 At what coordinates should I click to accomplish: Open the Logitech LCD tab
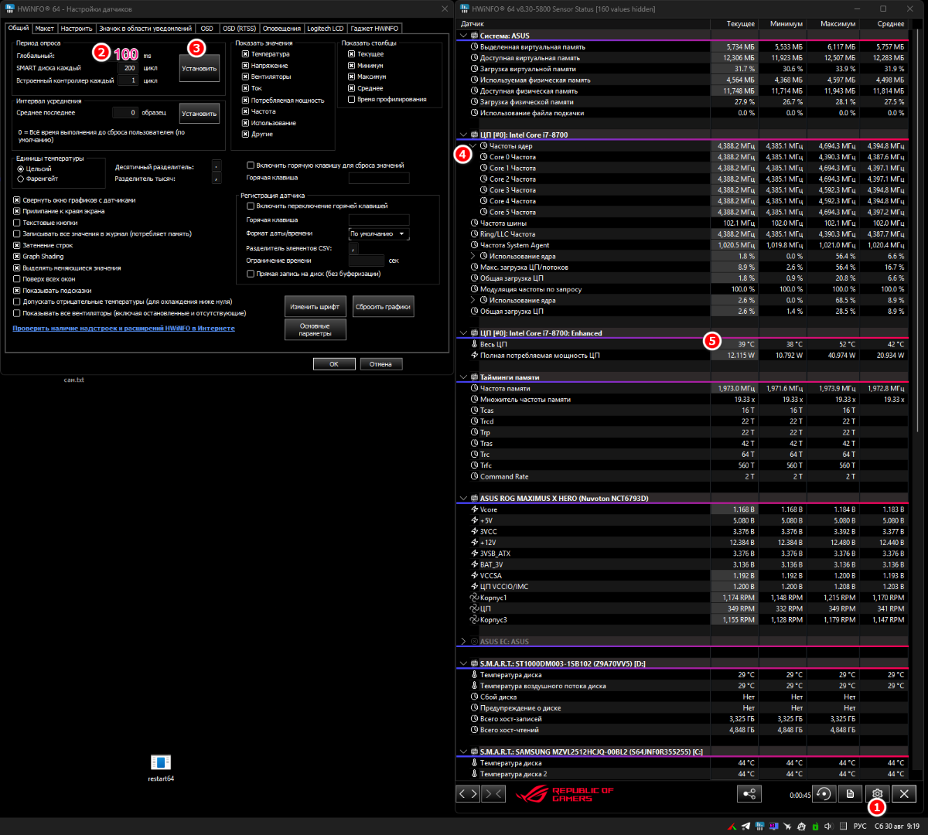pyautogui.click(x=326, y=29)
